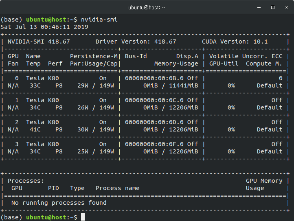Click bus ID 00000000:00:0B.0
This screenshot has width=294, height=221.
point(154,78)
